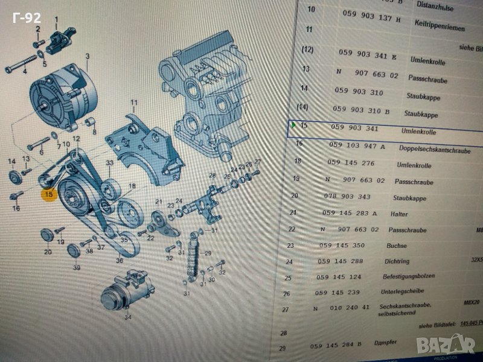Click the dust cap part 39
Screen dimensions: 483x362
click(x=74, y=250)
